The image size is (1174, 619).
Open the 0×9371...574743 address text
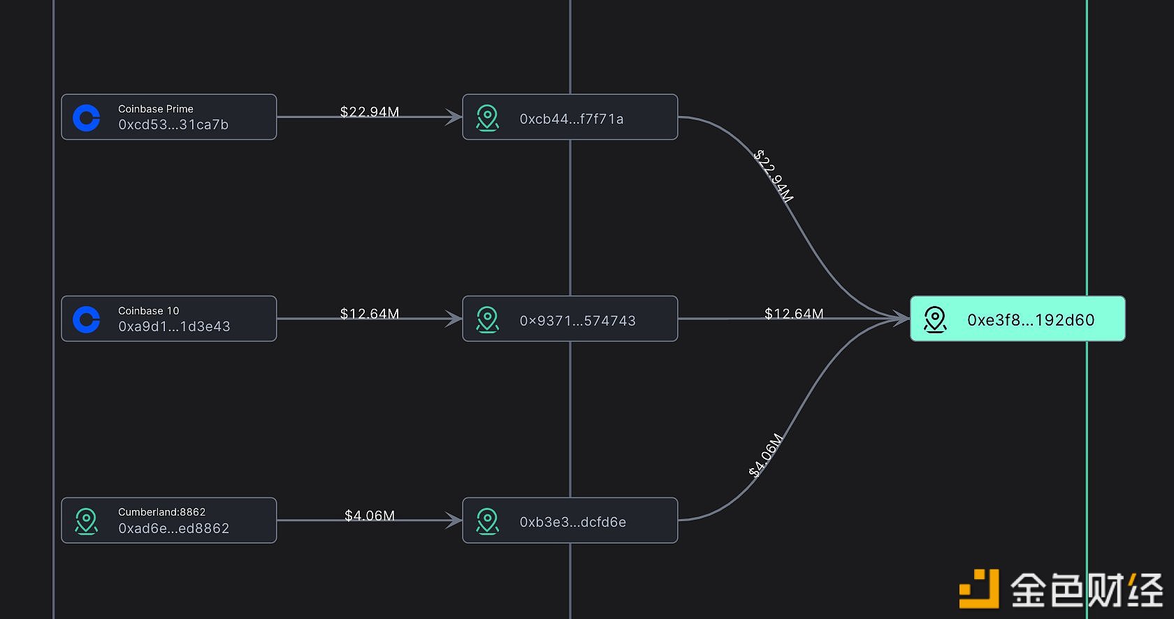[578, 321]
